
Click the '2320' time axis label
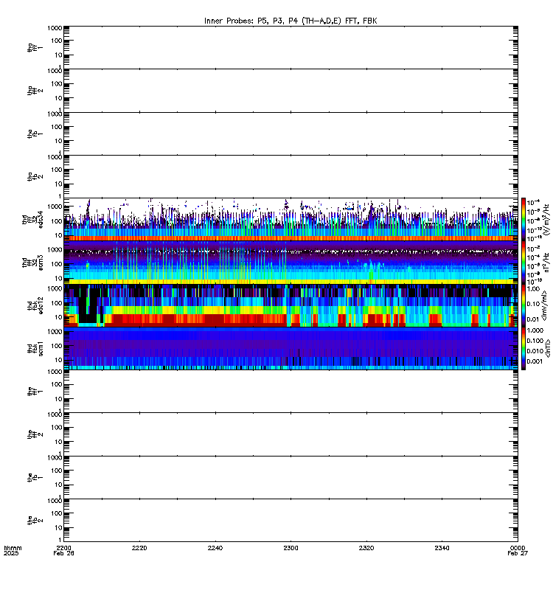click(x=366, y=548)
